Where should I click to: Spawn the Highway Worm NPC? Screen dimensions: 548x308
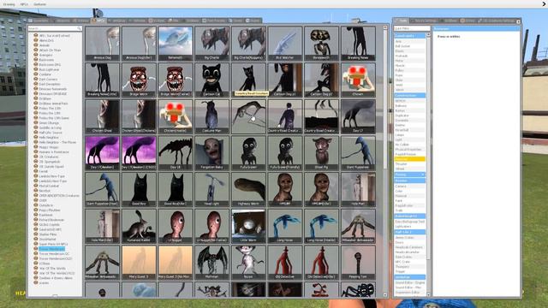point(248,189)
